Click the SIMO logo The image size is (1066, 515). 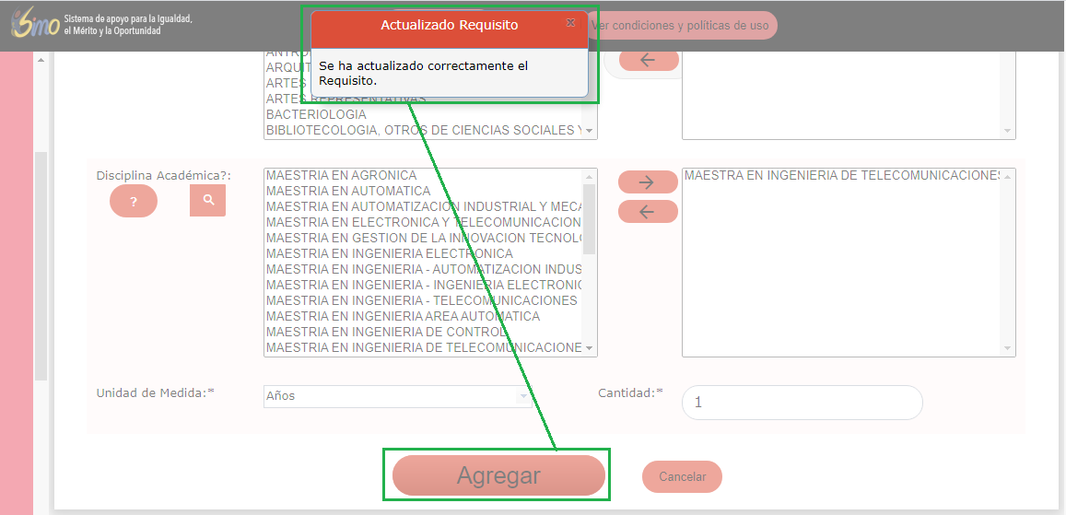click(35, 25)
